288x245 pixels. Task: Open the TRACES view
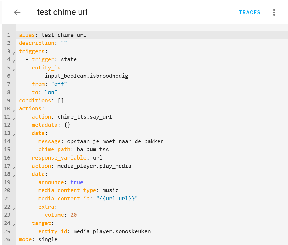(x=249, y=13)
